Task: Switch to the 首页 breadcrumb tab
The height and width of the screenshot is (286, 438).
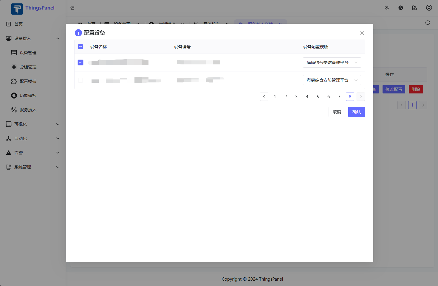Action: click(91, 24)
